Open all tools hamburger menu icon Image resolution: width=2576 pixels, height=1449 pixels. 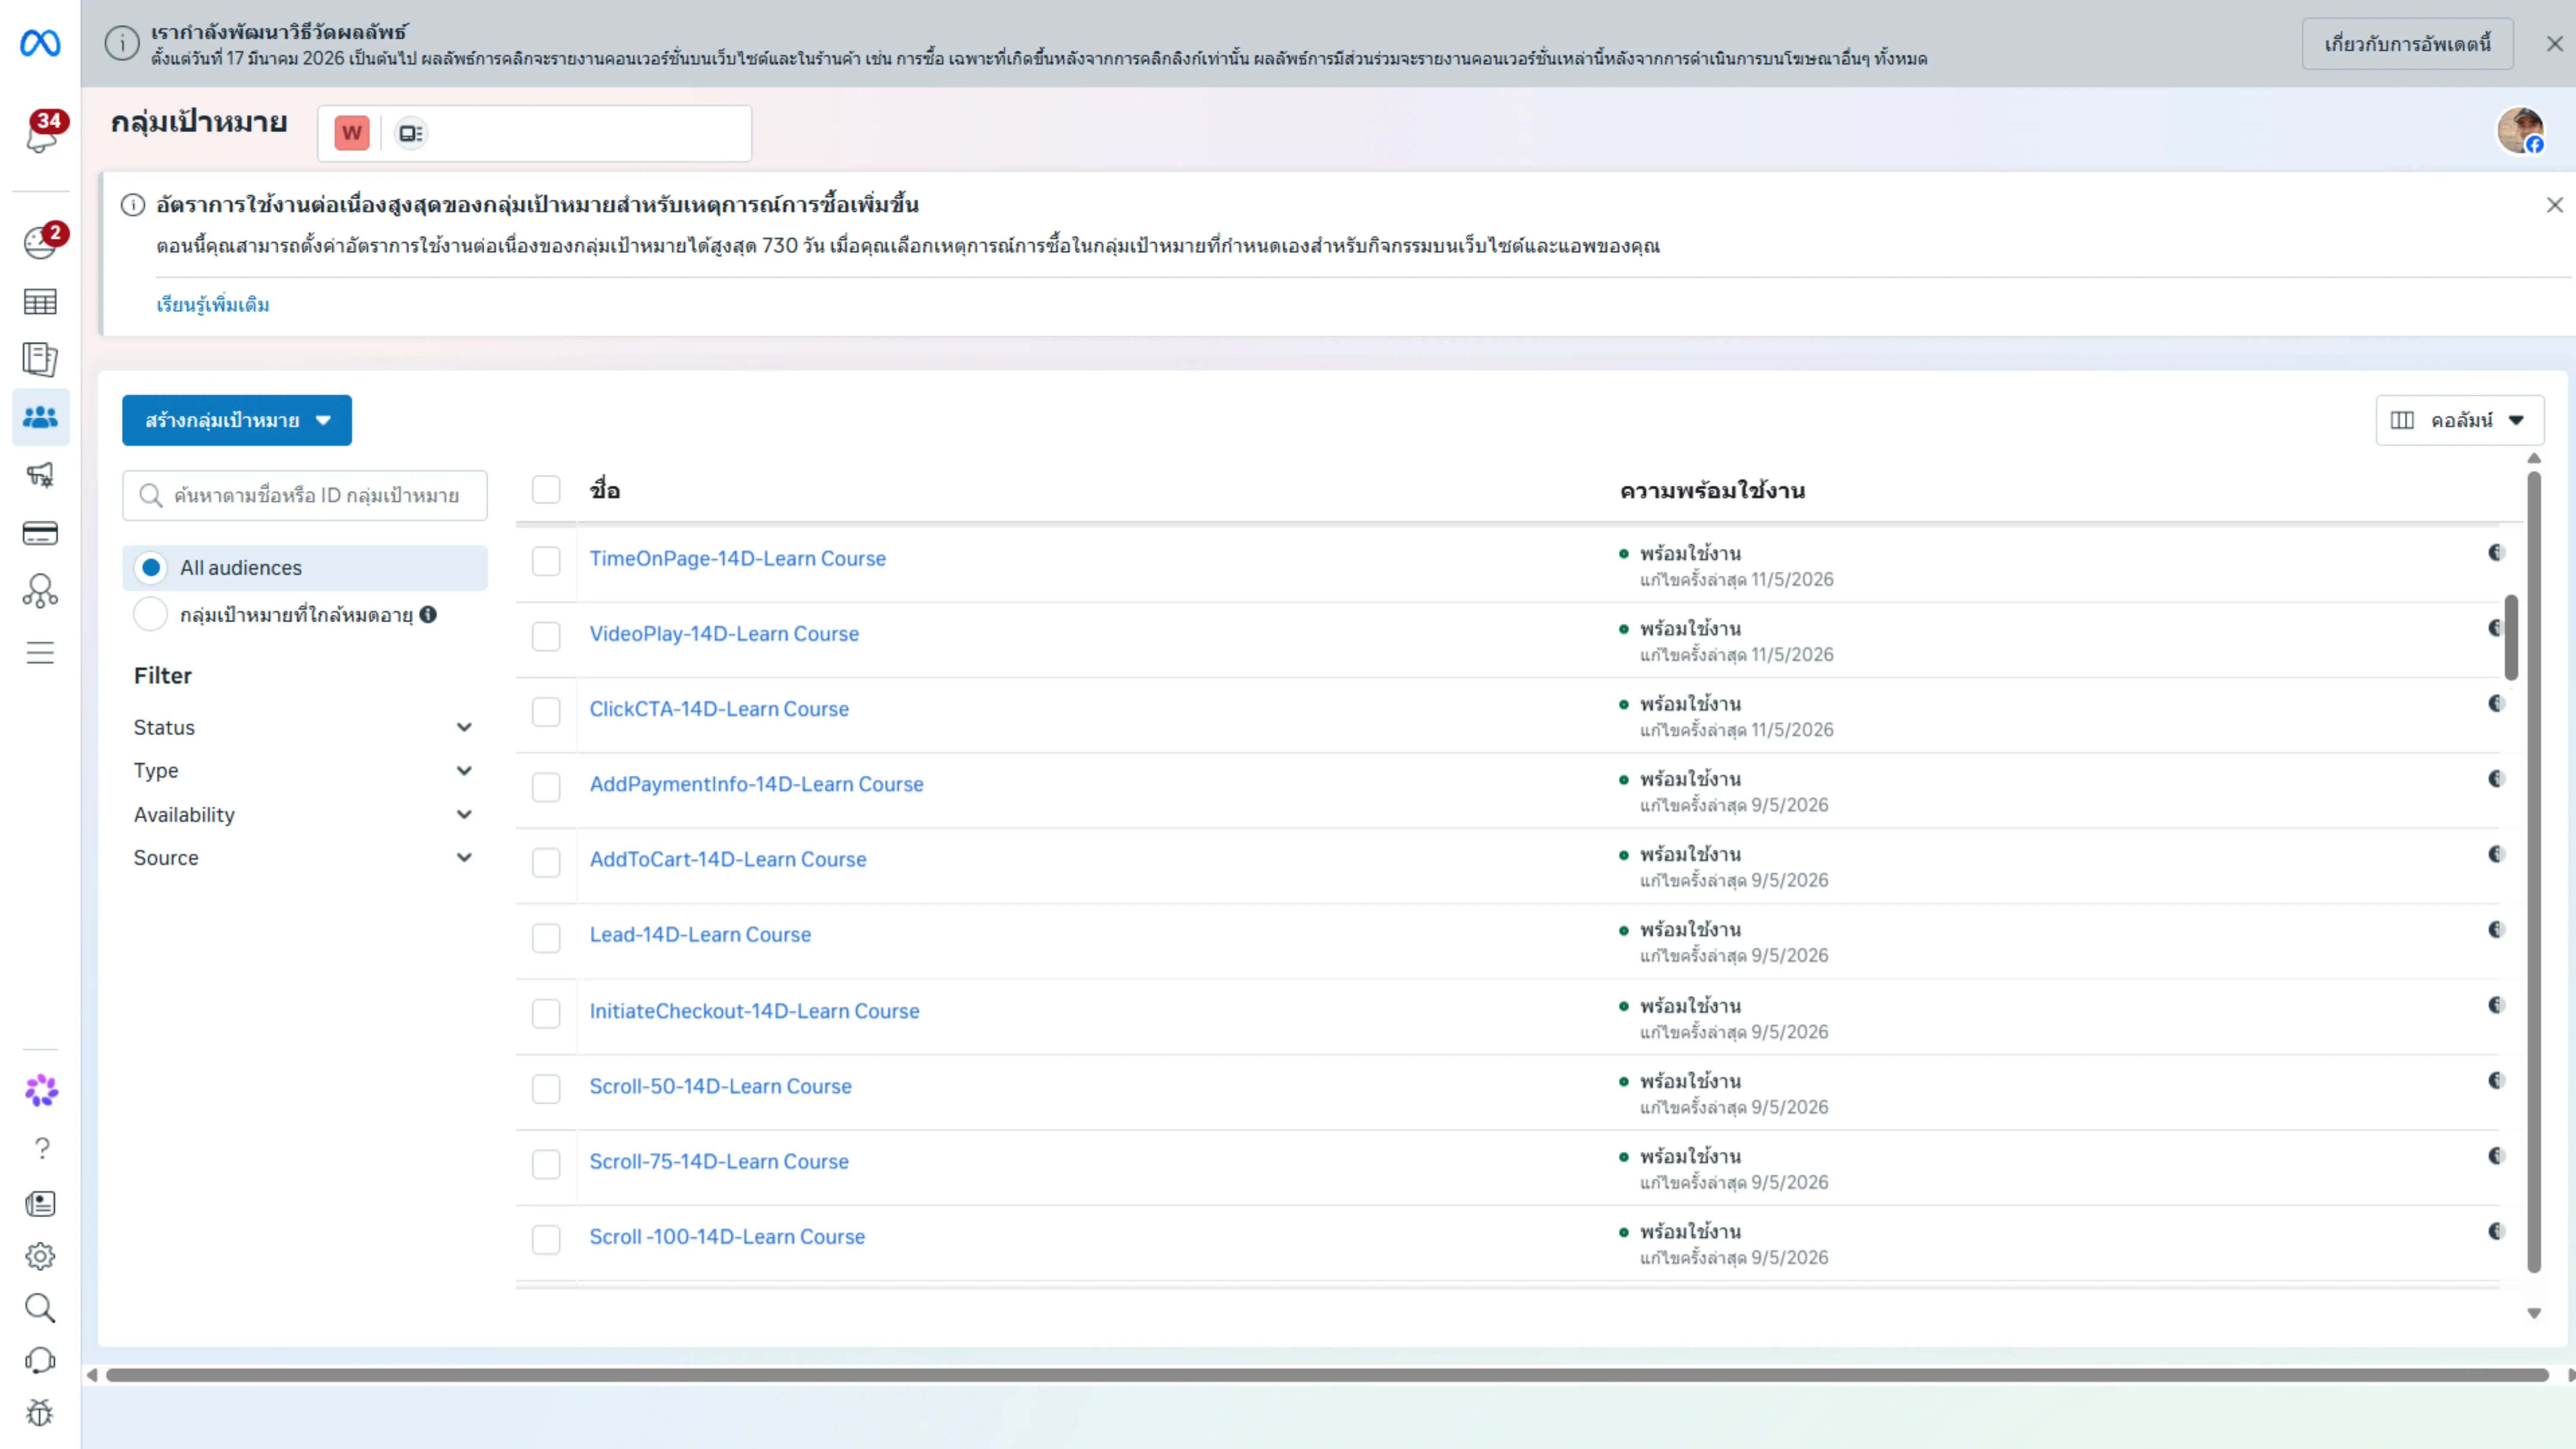[40, 653]
